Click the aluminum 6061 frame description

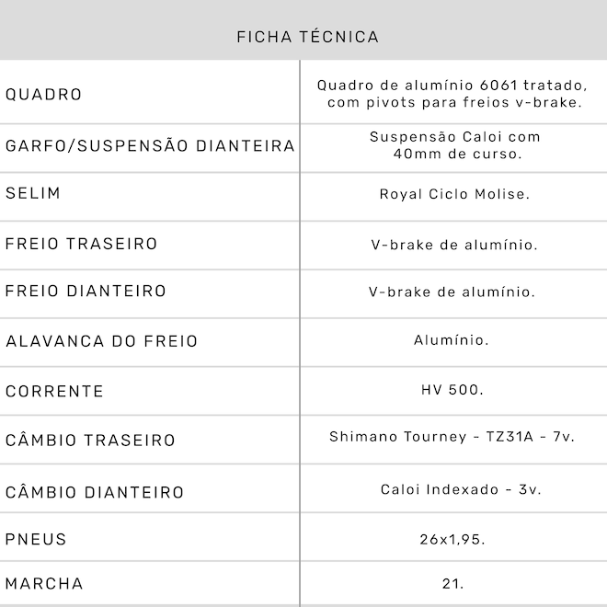(452, 94)
